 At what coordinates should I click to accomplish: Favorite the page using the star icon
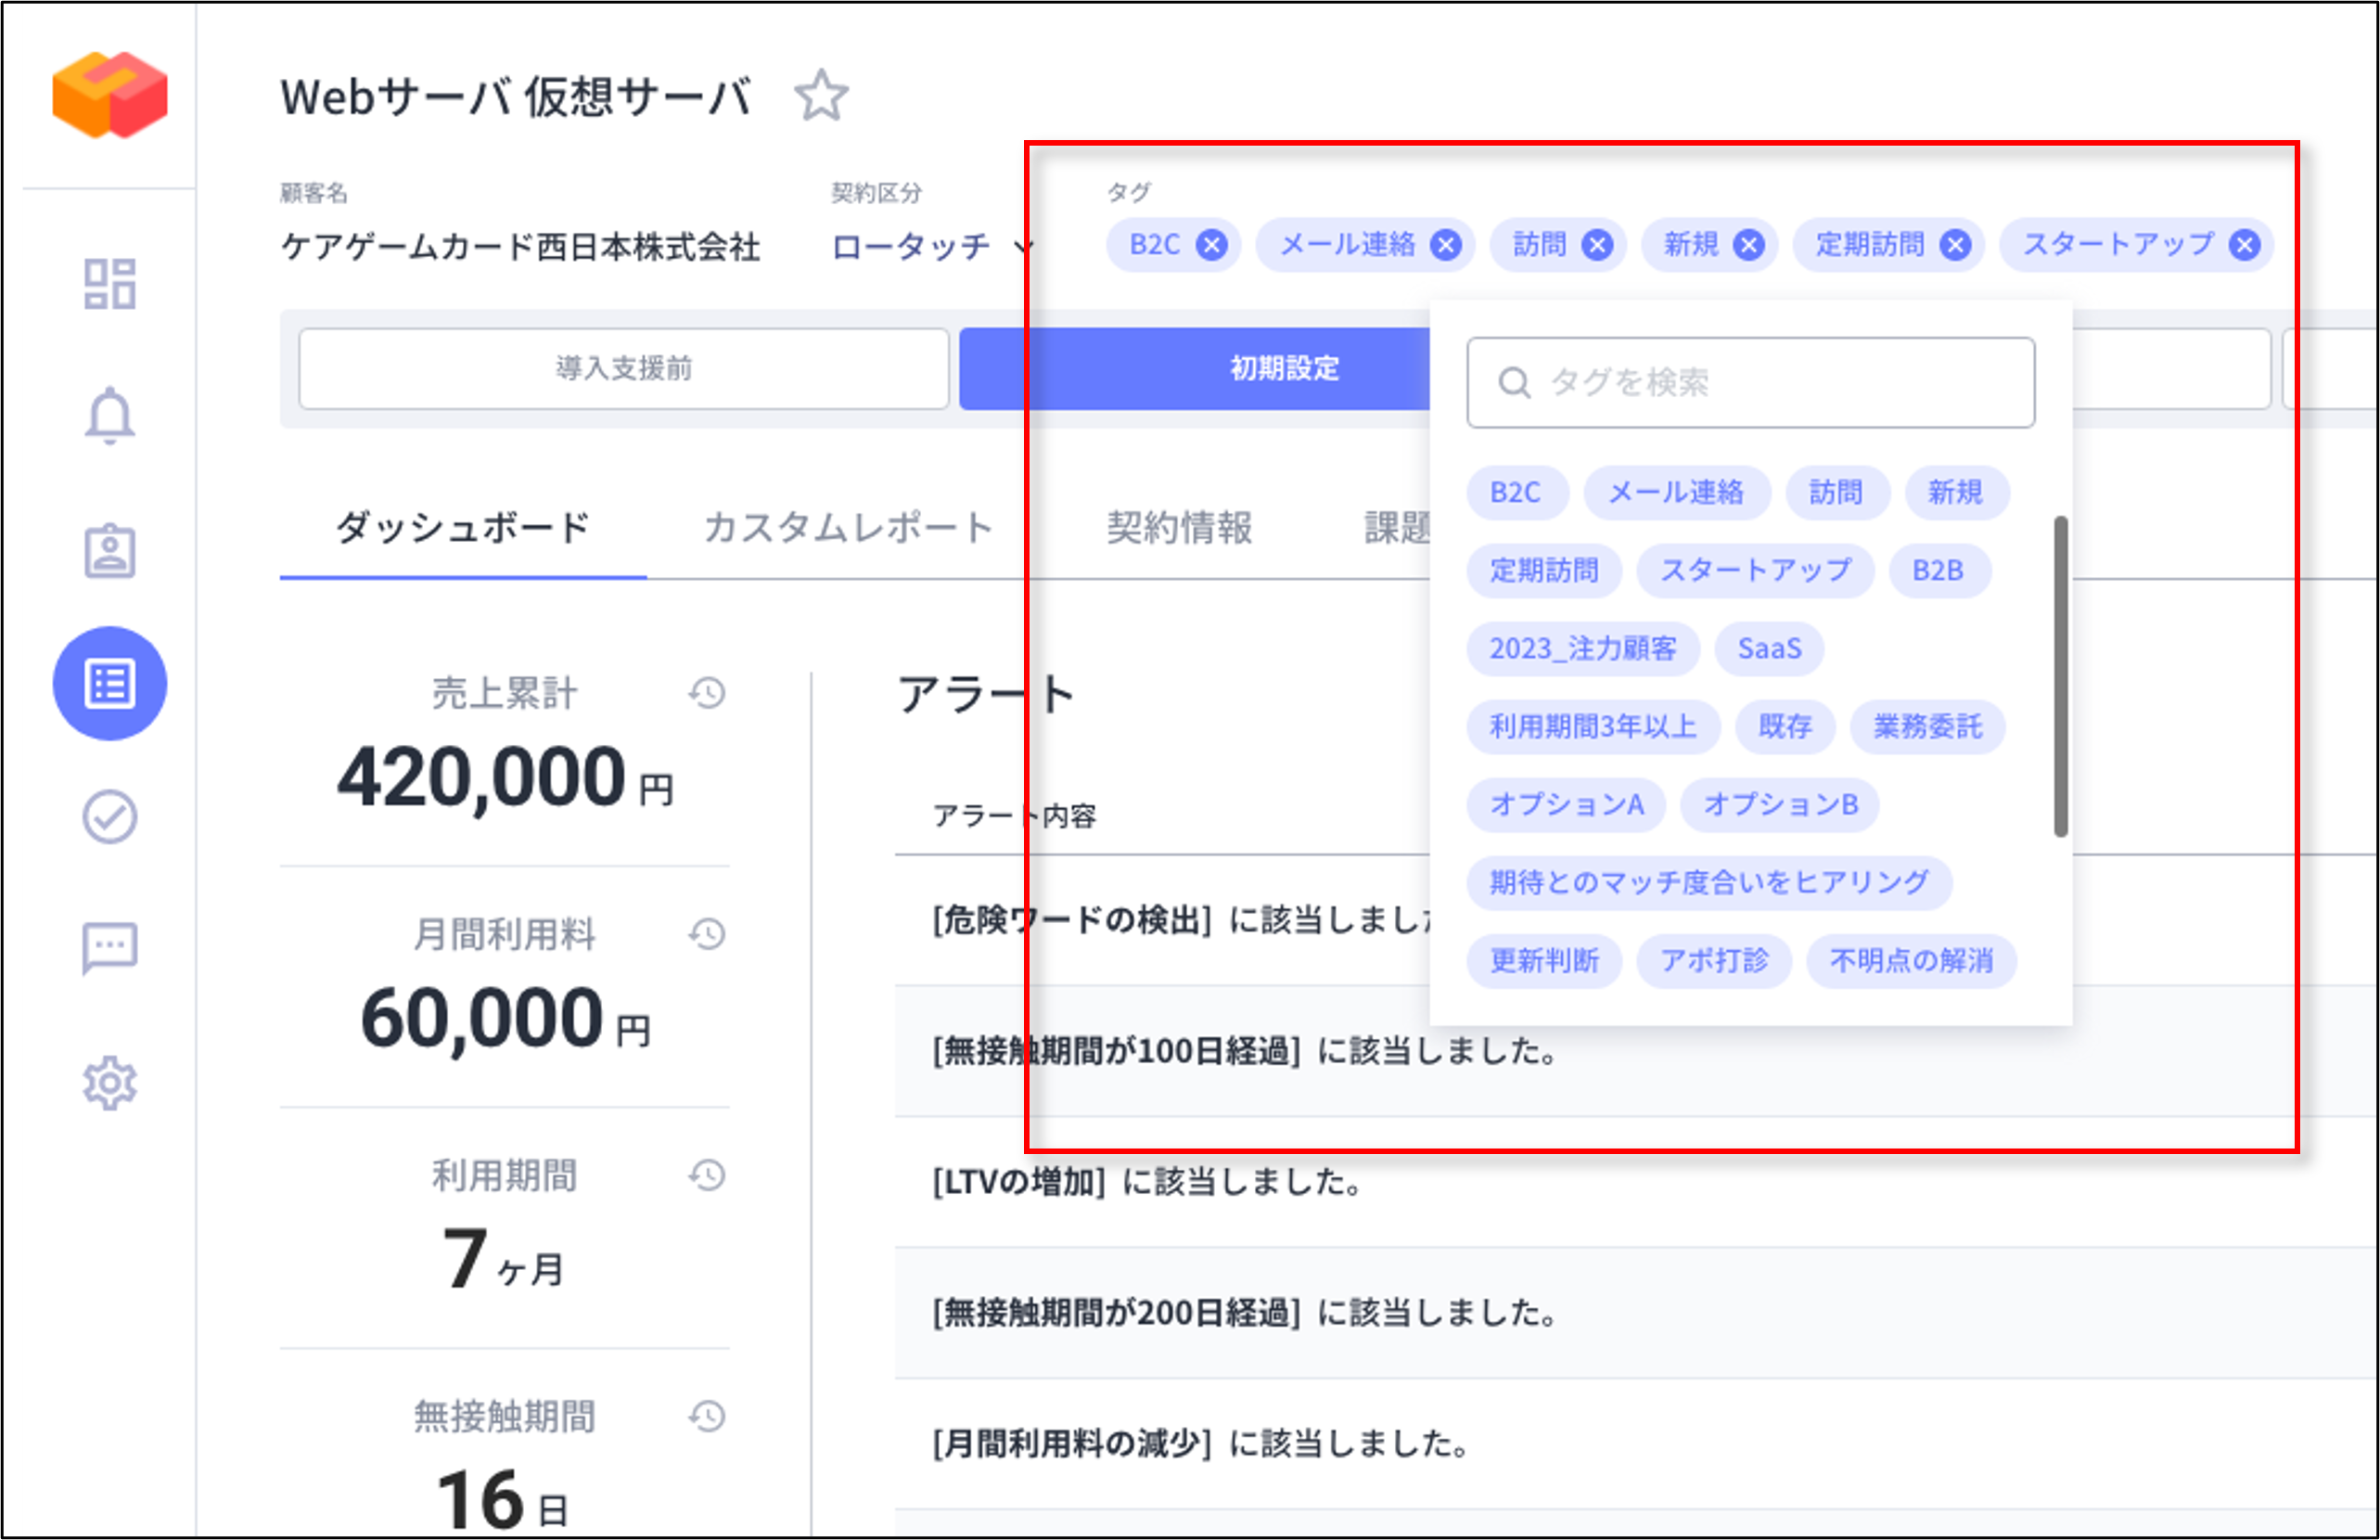(822, 95)
